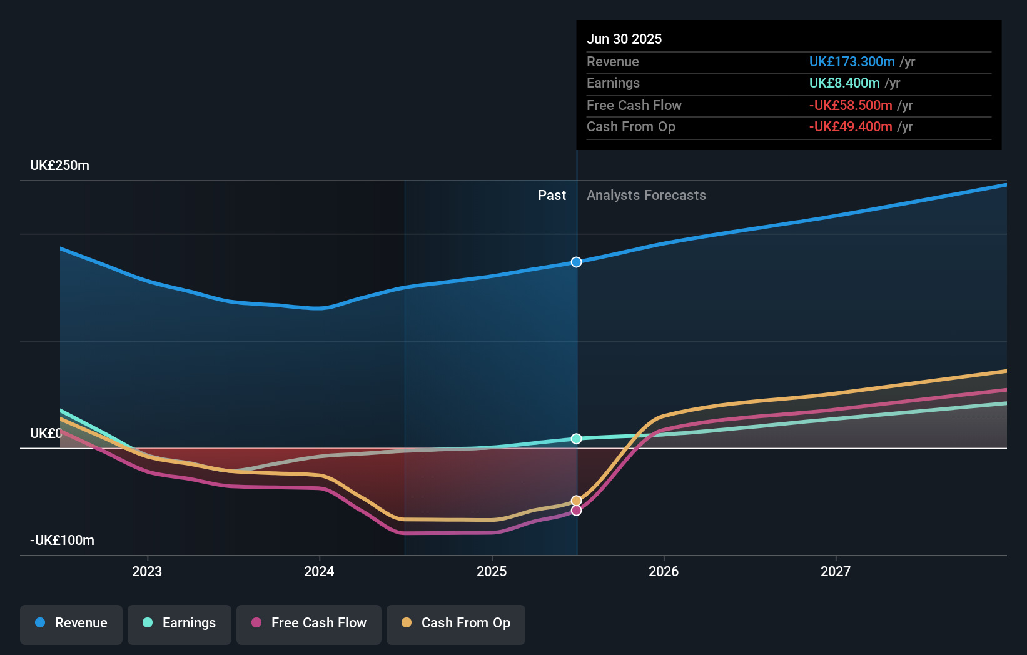
Task: Toggle the Free Cash Flow legend button
Action: (309, 624)
